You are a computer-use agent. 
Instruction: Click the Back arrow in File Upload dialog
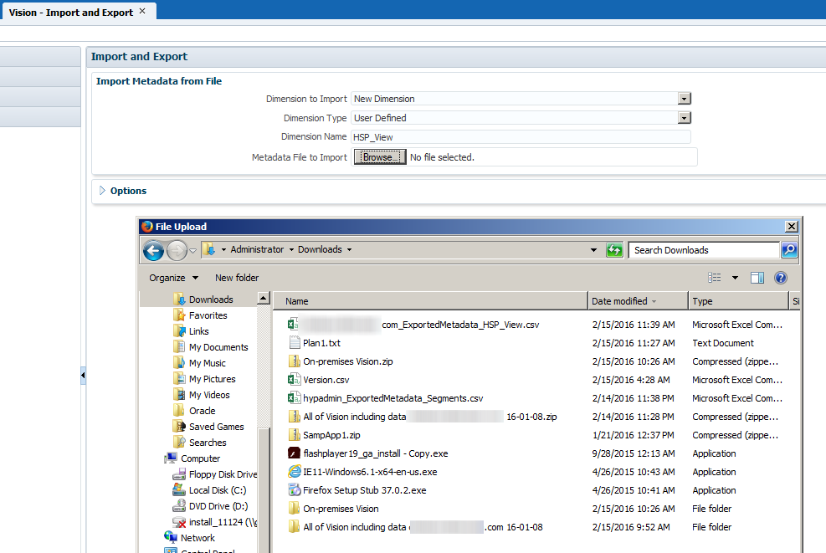pyautogui.click(x=153, y=250)
